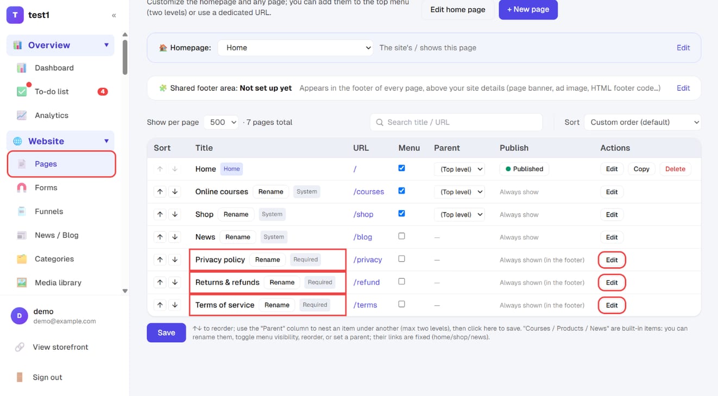Open Funnels in the sidebar

pos(49,211)
